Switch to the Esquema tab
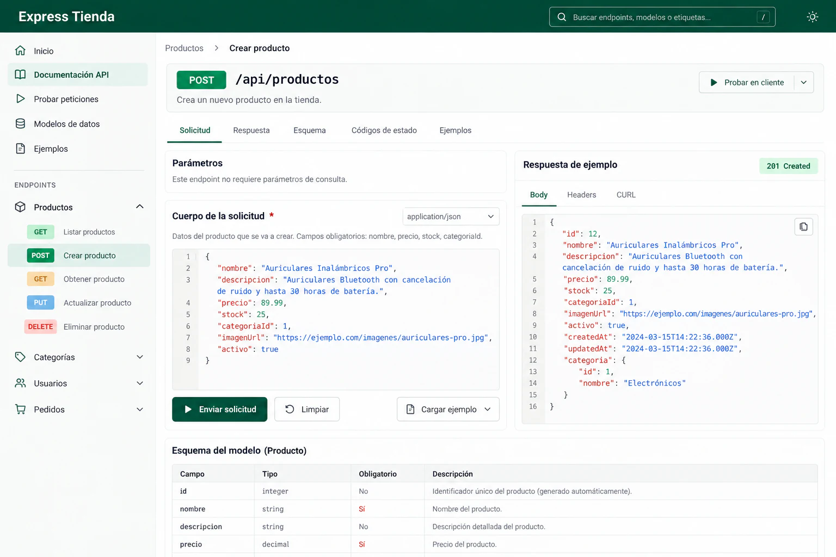836x557 pixels. pos(310,131)
